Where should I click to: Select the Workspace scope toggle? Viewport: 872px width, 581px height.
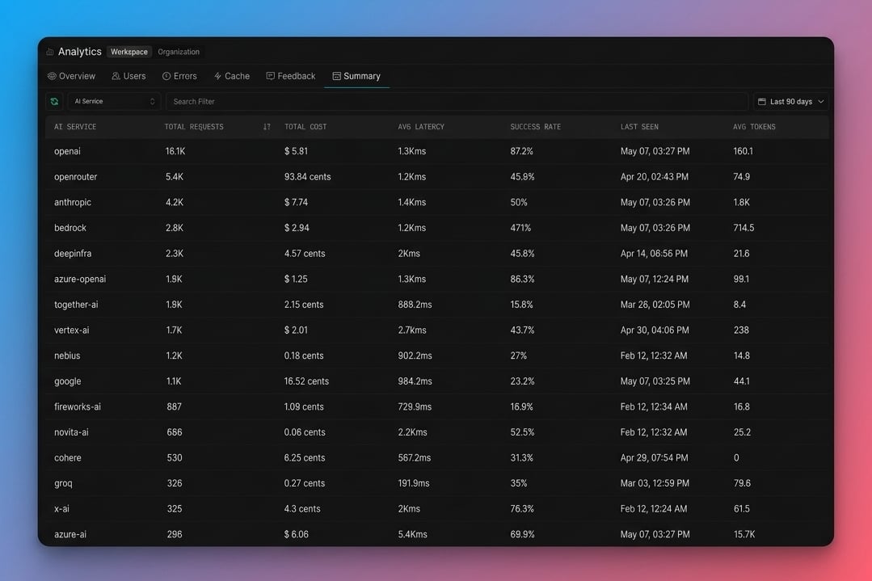129,52
